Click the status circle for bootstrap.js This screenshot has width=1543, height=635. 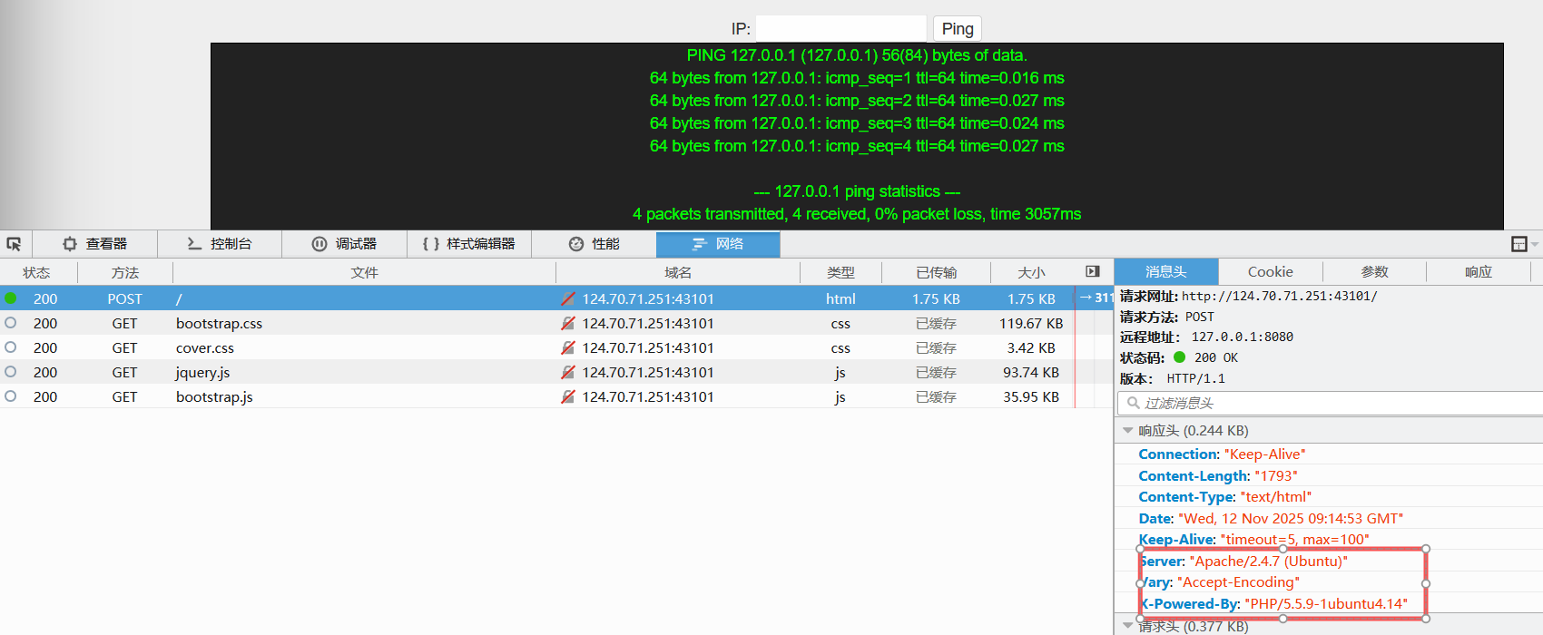point(11,396)
